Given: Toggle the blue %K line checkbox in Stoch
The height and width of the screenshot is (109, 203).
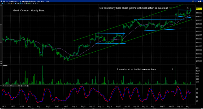Looking at the screenshot, I should click(21, 86).
